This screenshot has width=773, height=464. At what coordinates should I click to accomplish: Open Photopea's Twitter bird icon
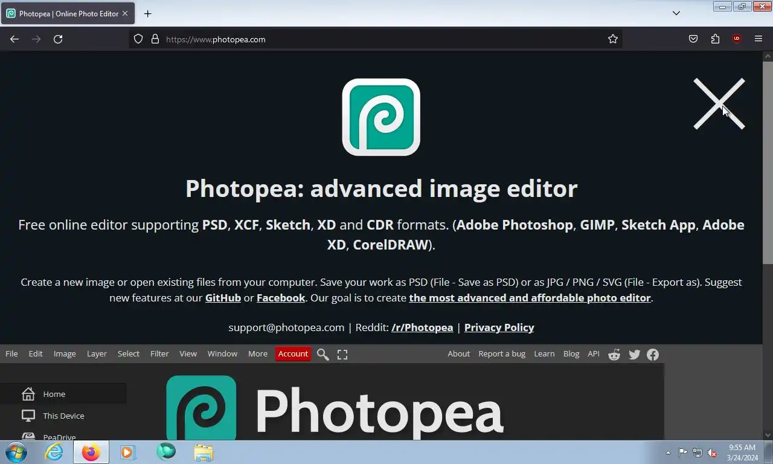click(x=634, y=355)
